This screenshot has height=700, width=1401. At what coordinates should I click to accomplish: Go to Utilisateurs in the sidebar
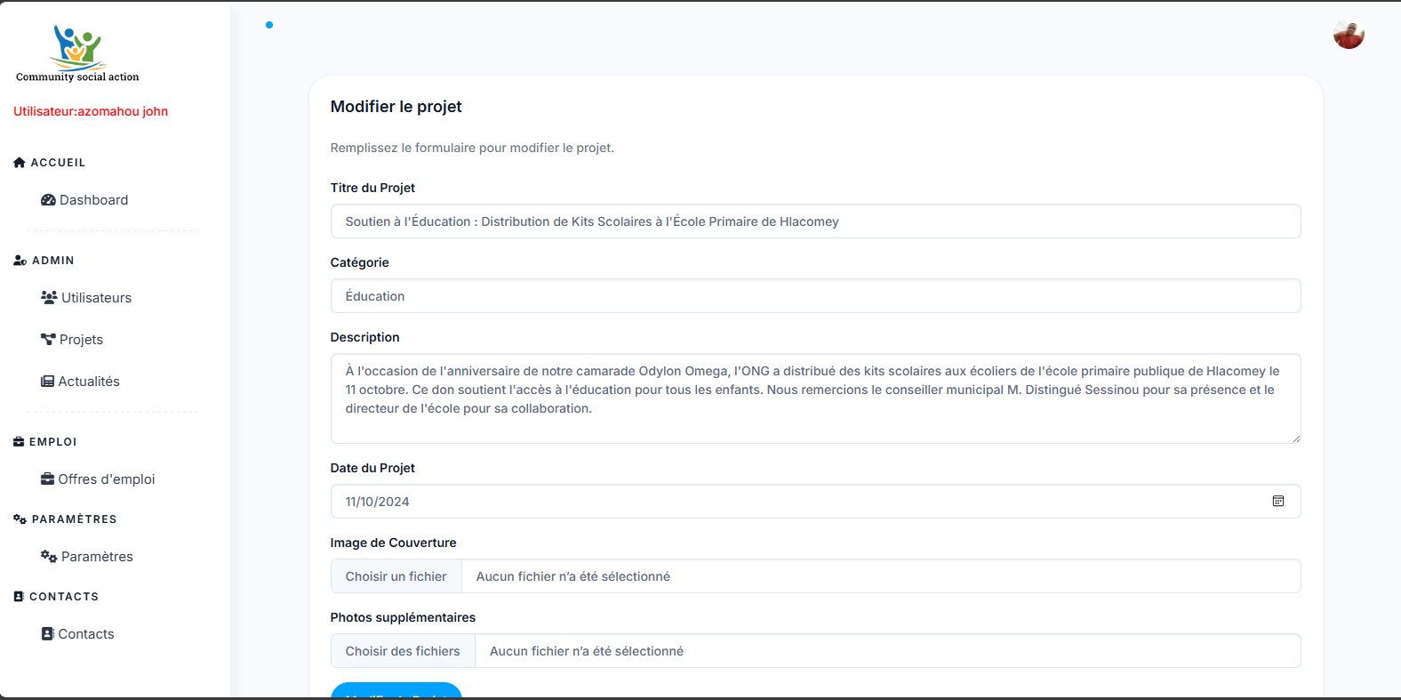tap(96, 298)
